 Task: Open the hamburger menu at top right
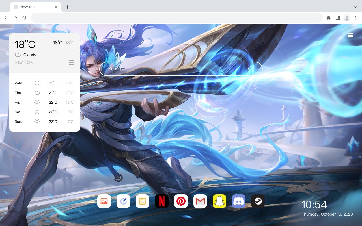coord(350,35)
